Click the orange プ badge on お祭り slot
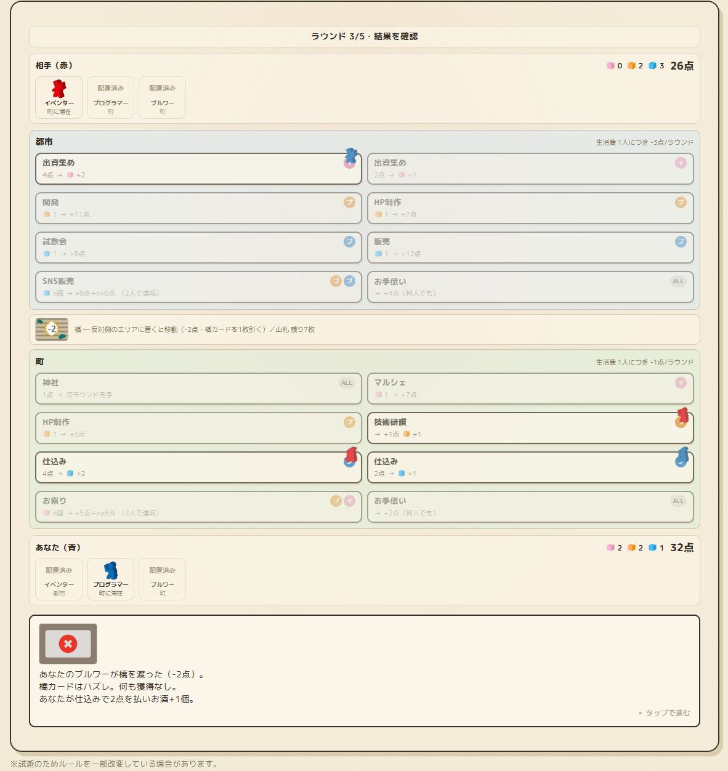The width and height of the screenshot is (728, 771). [336, 501]
